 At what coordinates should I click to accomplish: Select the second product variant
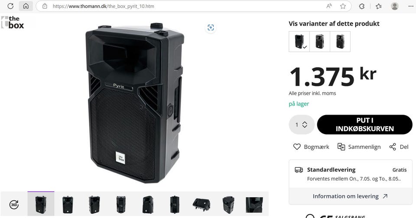[x=320, y=42]
